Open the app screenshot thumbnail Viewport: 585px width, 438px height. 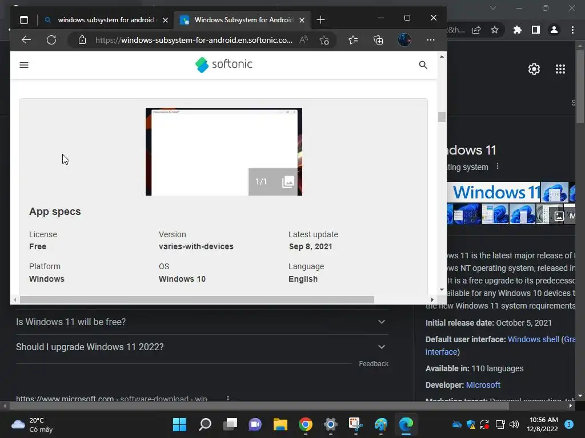click(224, 152)
